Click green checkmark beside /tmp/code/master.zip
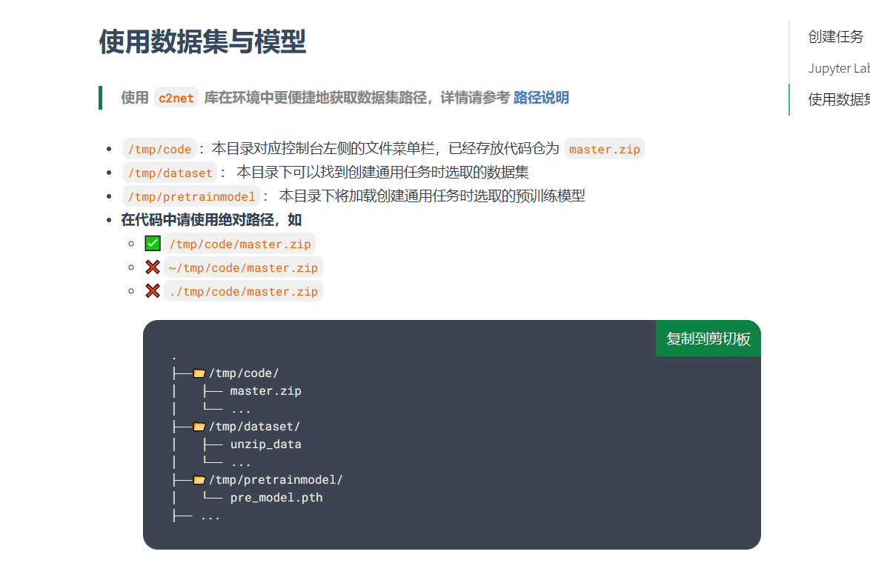 153,244
